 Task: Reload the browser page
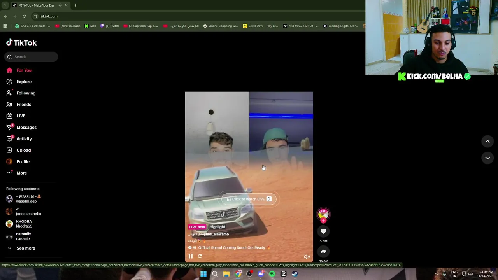point(24,16)
